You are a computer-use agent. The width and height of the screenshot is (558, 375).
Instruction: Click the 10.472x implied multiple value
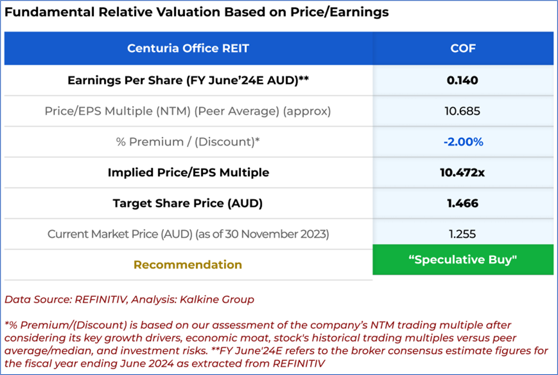click(x=462, y=173)
